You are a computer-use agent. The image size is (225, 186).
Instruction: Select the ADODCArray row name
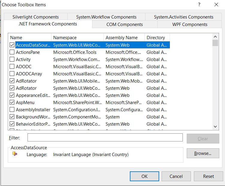29,74
